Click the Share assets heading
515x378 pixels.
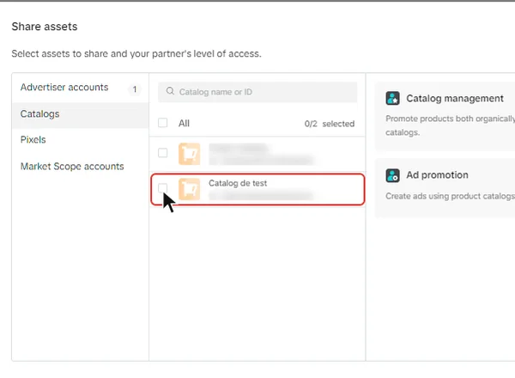click(45, 27)
